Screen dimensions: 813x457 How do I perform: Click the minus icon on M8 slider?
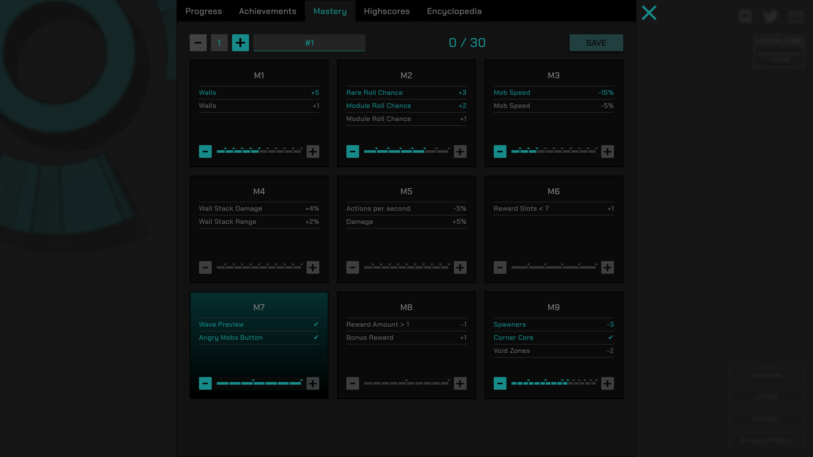[353, 383]
